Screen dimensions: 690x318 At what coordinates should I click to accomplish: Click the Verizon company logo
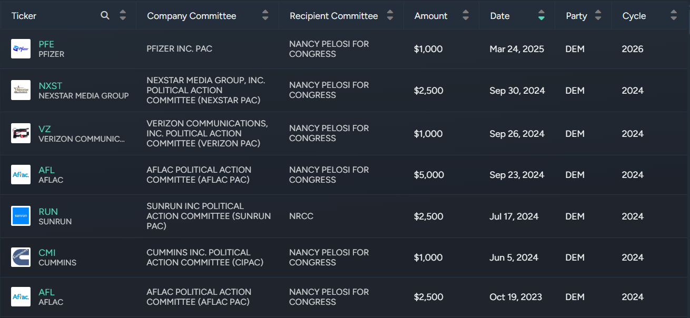tap(21, 133)
